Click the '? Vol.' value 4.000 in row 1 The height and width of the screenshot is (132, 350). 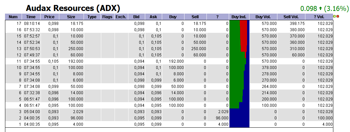pyautogui.click(x=327, y=124)
